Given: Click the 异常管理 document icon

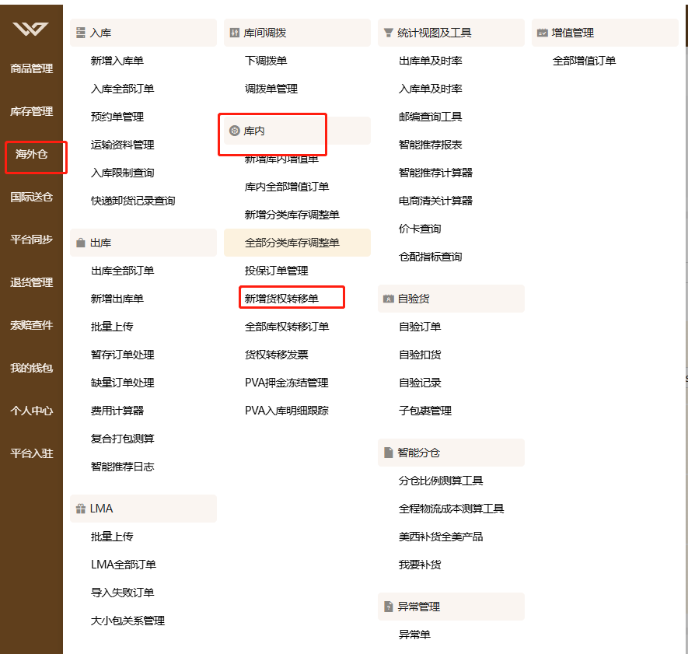Looking at the screenshot, I should tap(389, 607).
